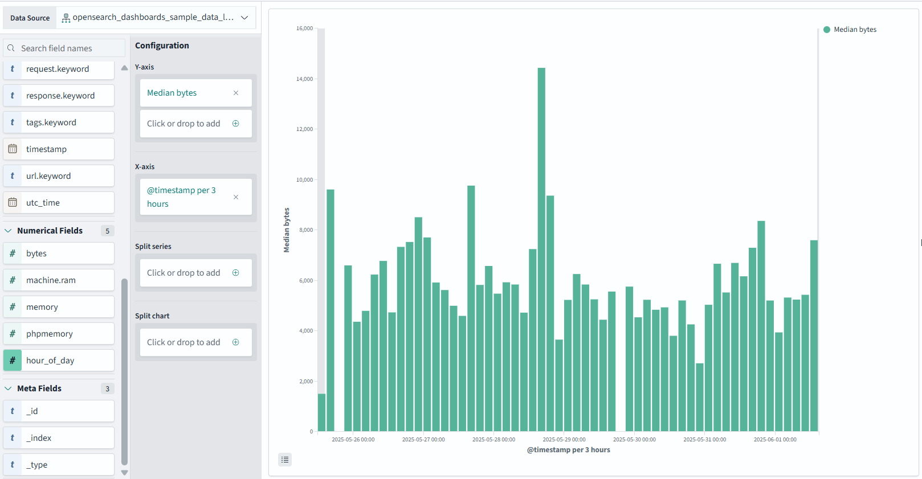The height and width of the screenshot is (479, 922).
Task: Select the _index field
Action: point(59,438)
